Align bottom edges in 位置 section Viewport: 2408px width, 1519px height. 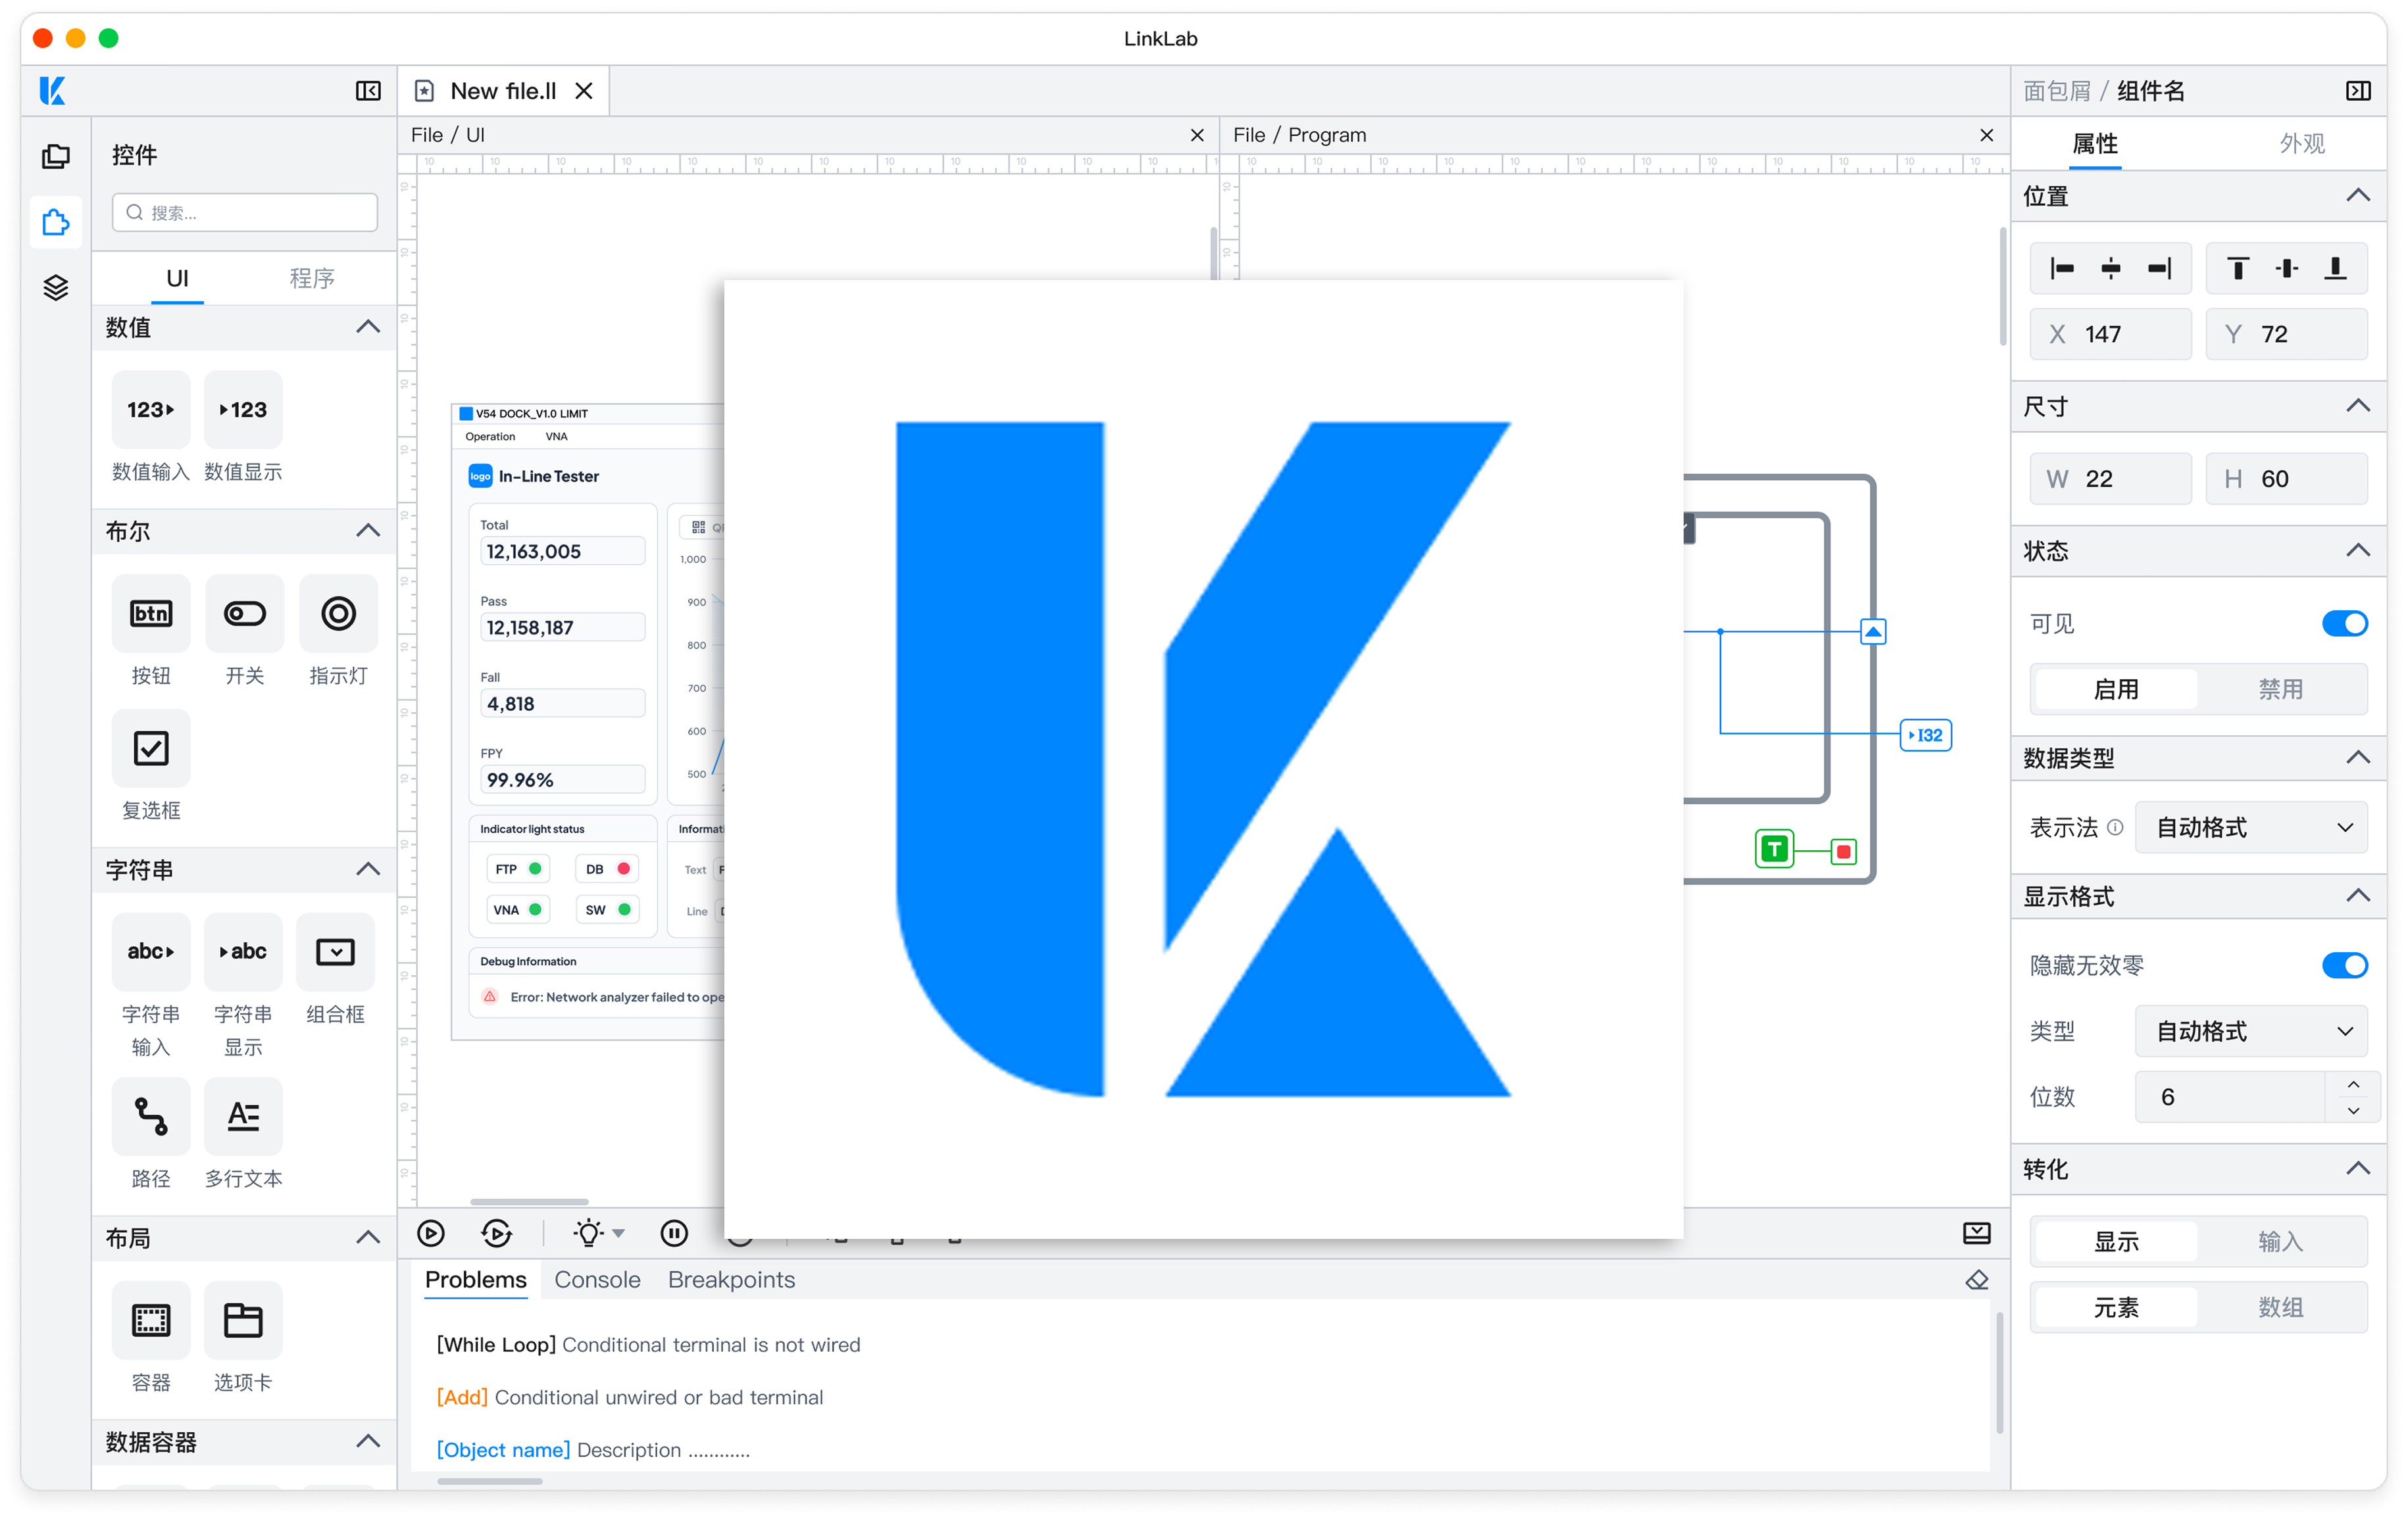pos(2336,268)
